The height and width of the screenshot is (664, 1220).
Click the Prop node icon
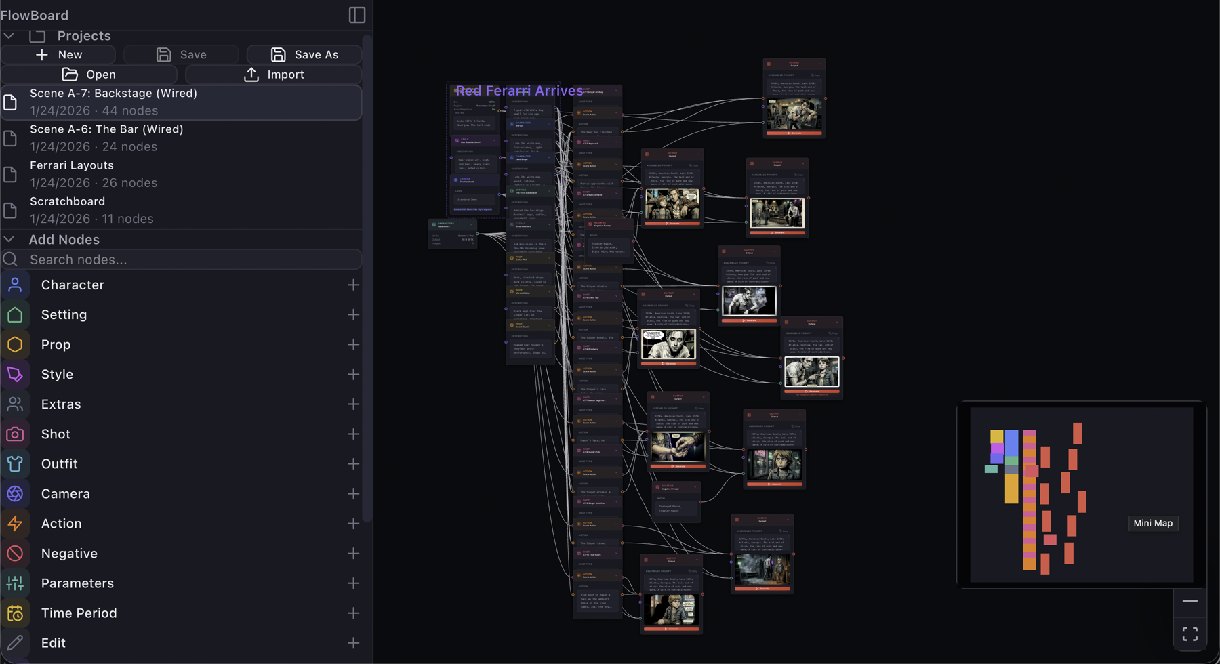pyautogui.click(x=15, y=345)
